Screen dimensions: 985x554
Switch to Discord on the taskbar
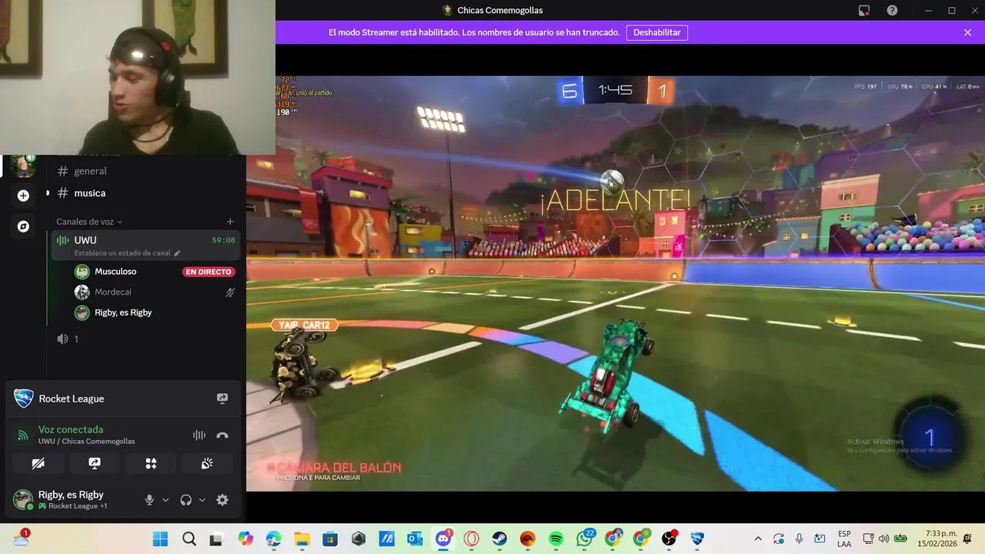(x=443, y=539)
